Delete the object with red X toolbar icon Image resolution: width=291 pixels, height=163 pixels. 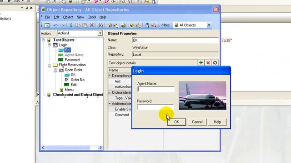[92, 25]
